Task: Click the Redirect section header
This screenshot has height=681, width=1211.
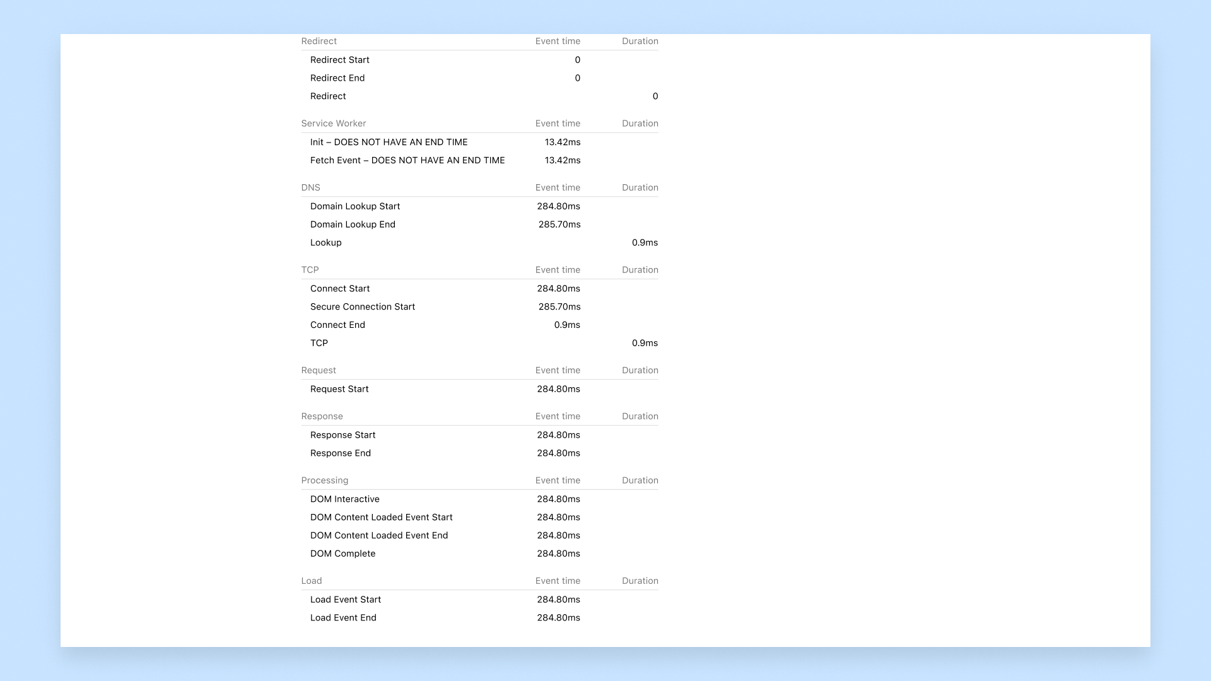Action: pyautogui.click(x=319, y=41)
